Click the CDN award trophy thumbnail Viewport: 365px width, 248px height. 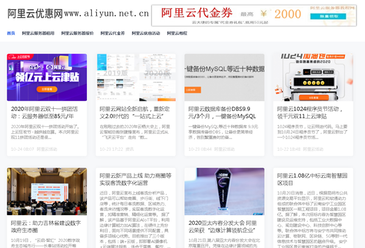click(224, 191)
